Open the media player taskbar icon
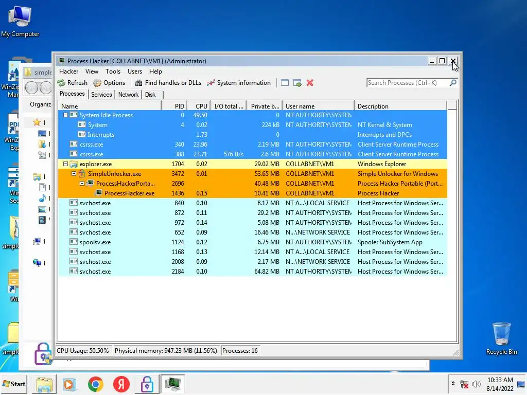 (69, 384)
